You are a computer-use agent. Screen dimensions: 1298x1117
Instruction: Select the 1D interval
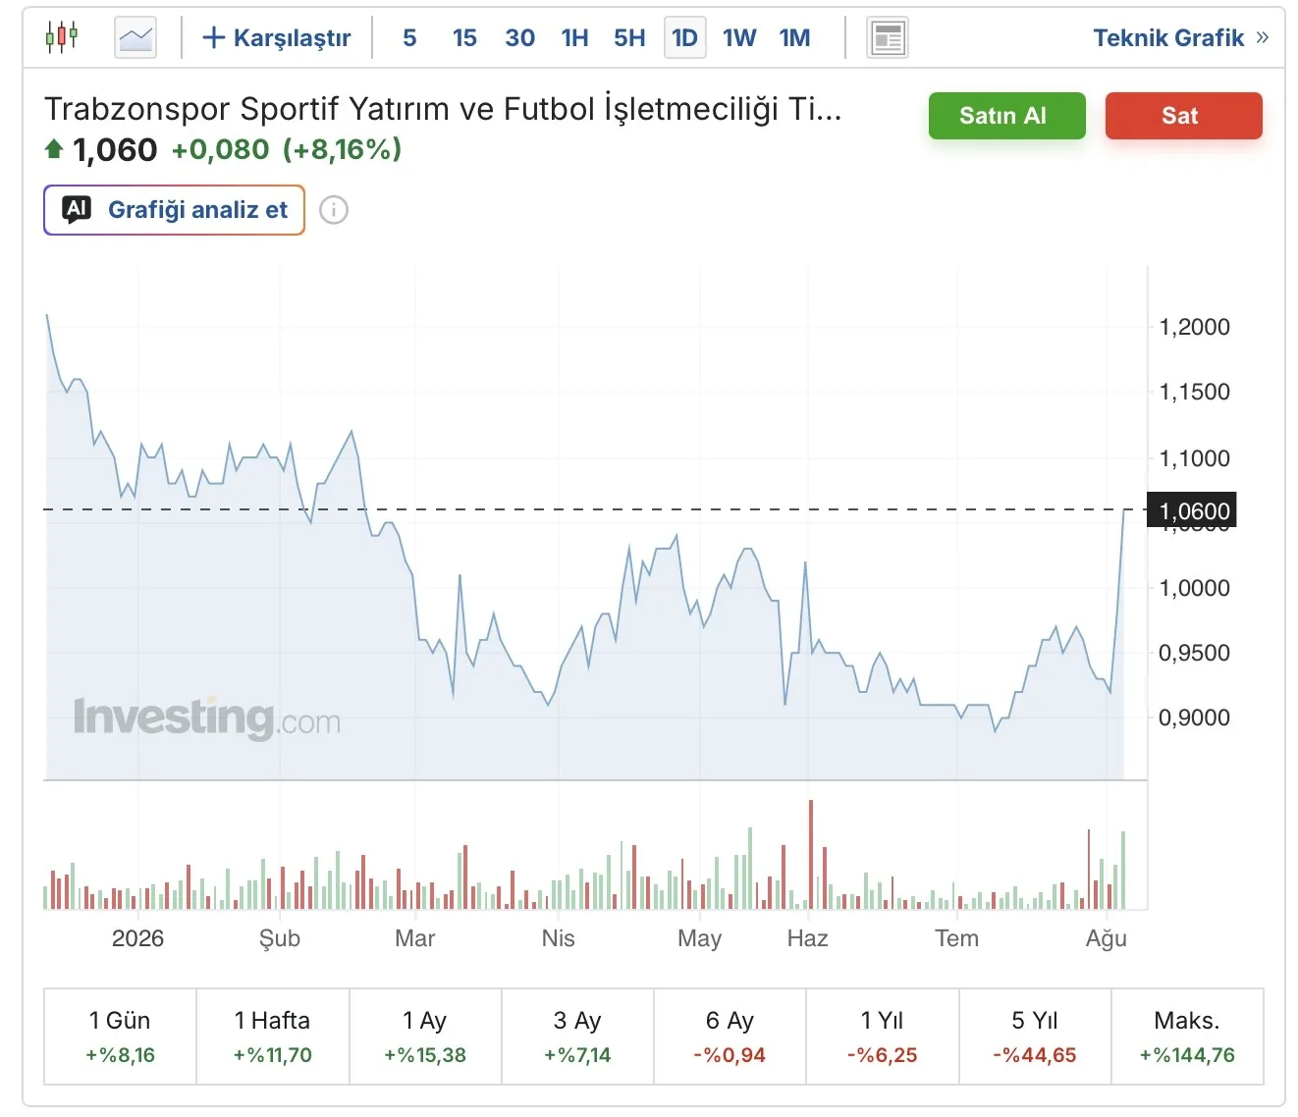(684, 38)
